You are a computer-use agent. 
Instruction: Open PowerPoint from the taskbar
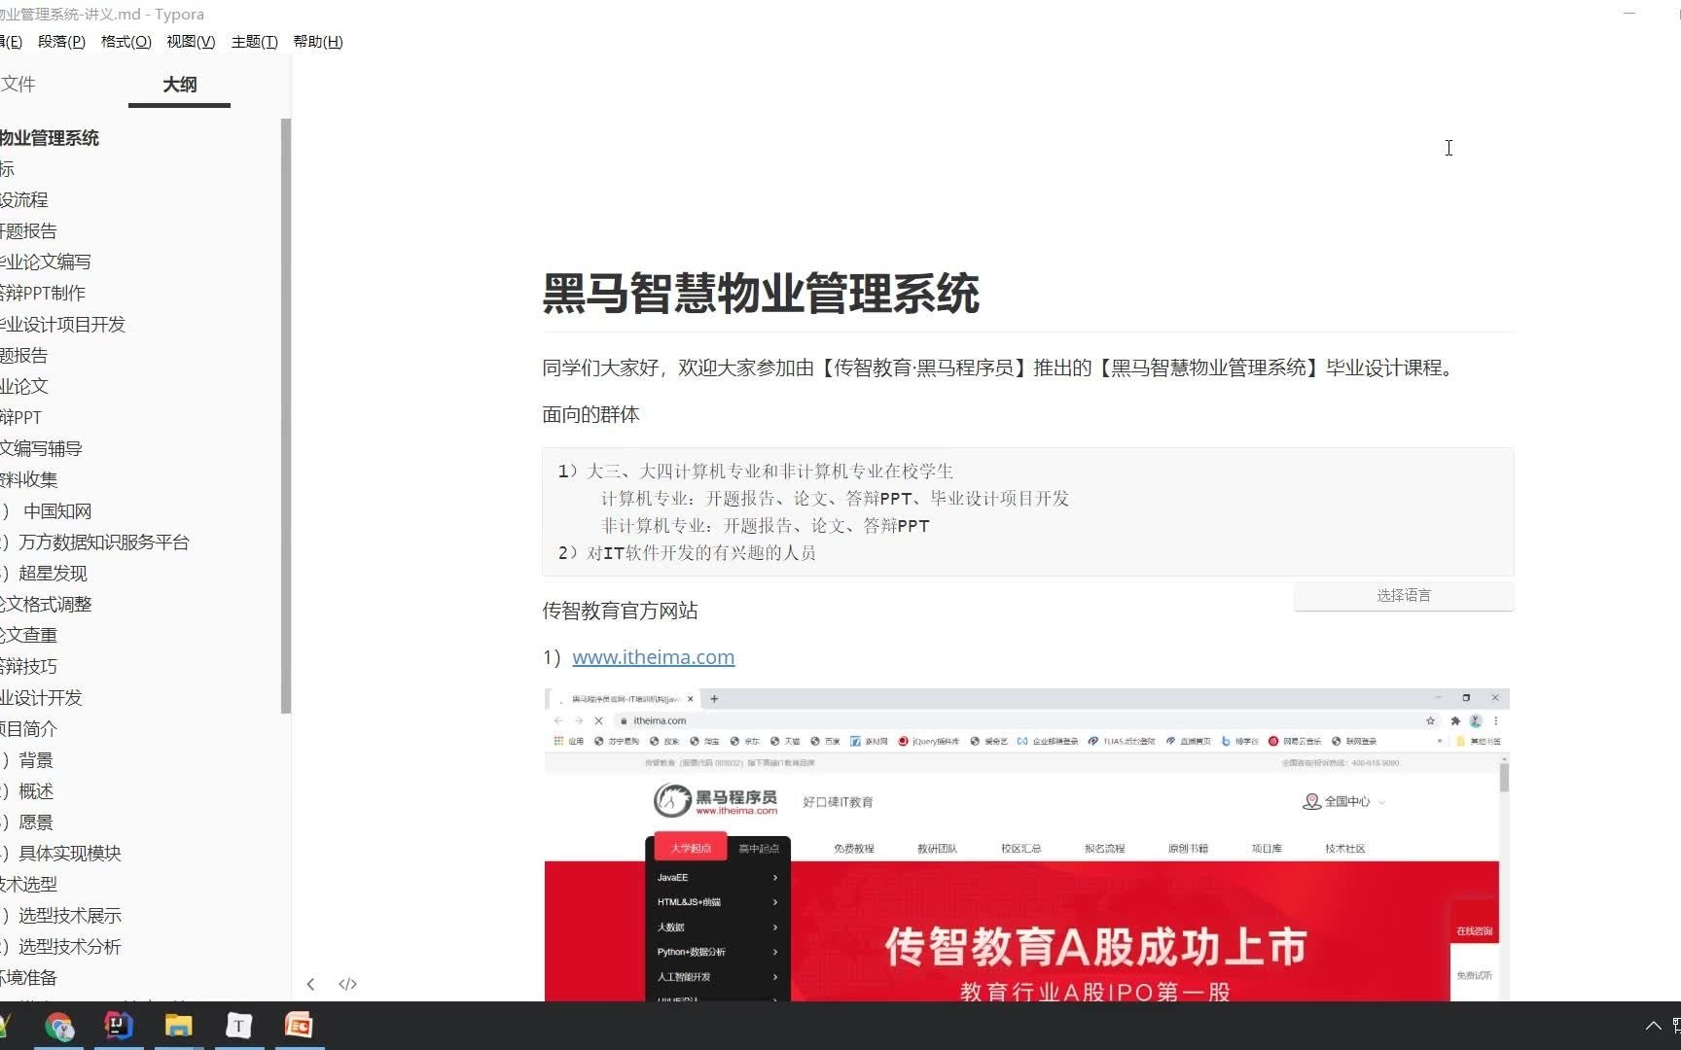pyautogui.click(x=299, y=1026)
